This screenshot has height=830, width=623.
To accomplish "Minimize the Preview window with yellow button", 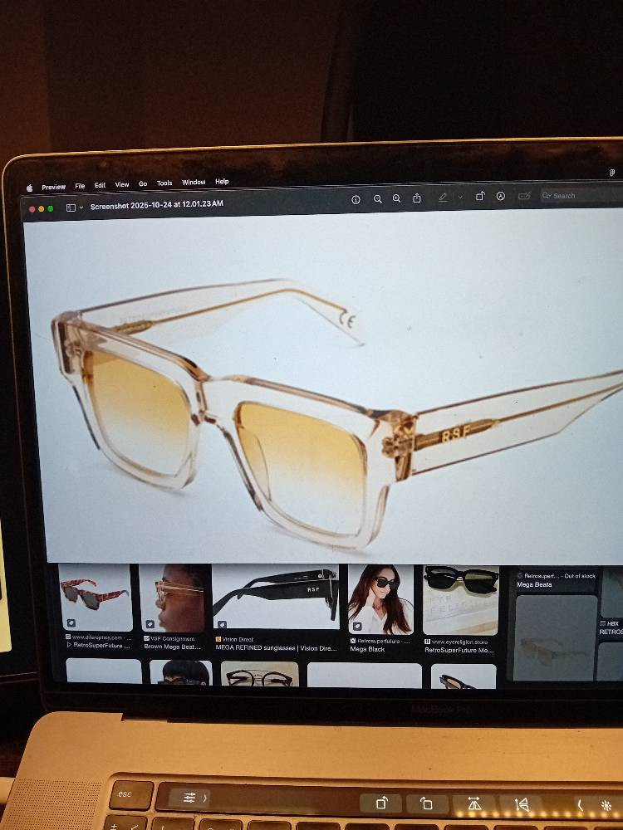I will tap(42, 209).
